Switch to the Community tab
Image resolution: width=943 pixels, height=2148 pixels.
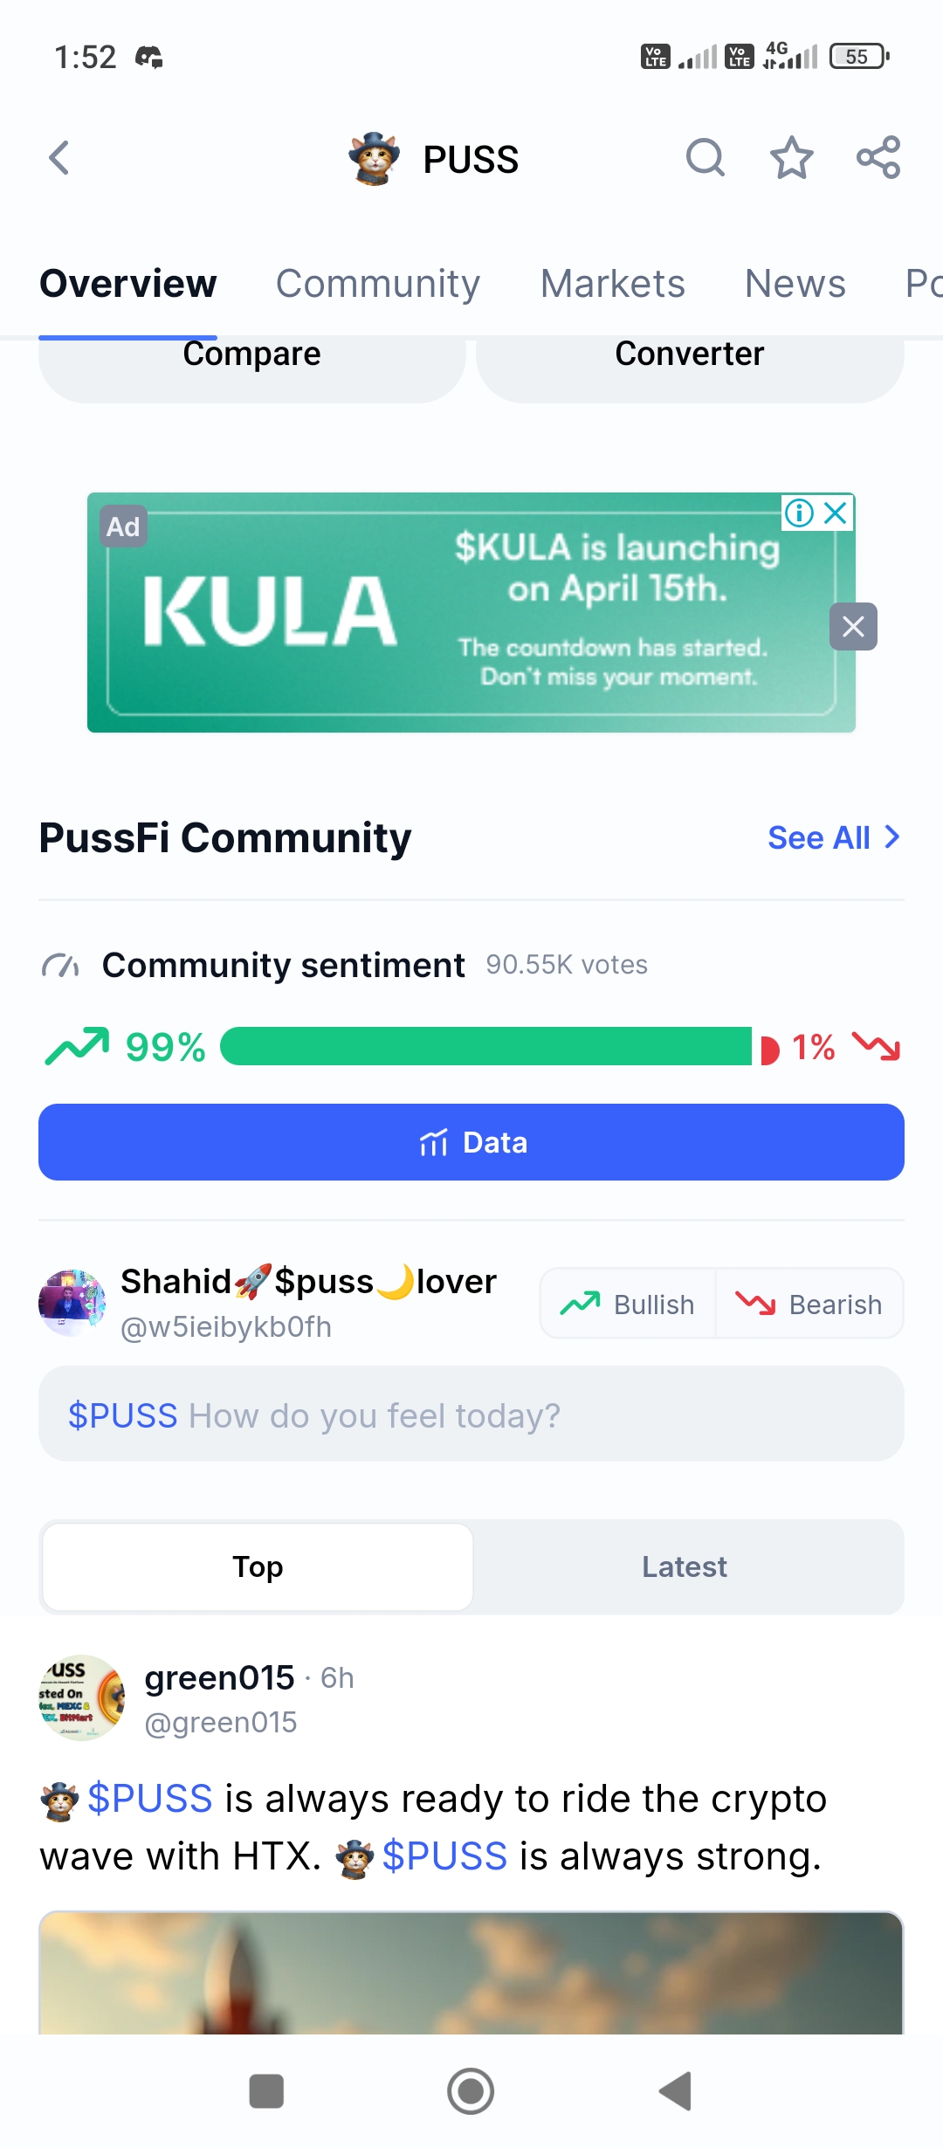(378, 284)
